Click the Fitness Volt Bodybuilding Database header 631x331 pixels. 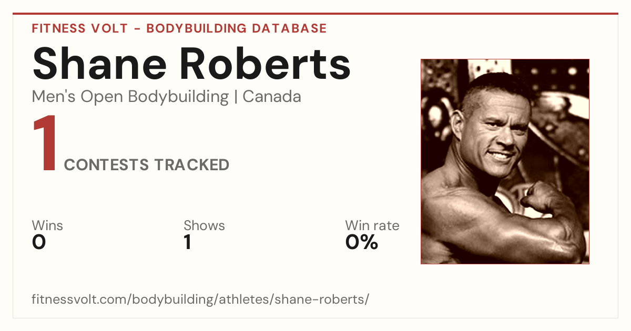(x=179, y=28)
